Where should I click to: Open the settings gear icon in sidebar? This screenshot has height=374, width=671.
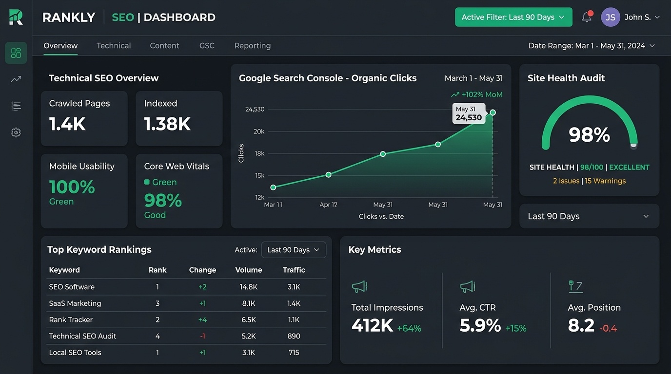coord(16,132)
